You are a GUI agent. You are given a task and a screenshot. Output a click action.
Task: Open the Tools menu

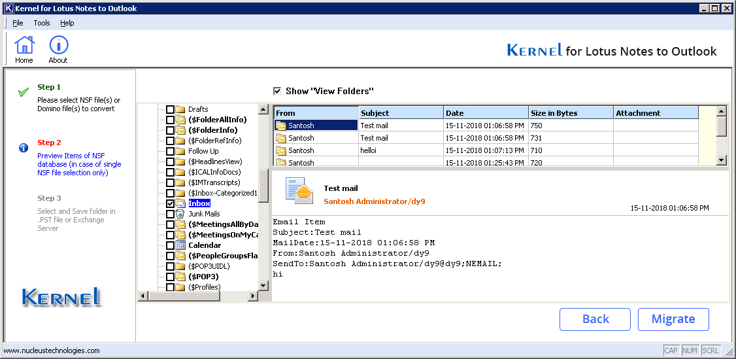pos(42,23)
